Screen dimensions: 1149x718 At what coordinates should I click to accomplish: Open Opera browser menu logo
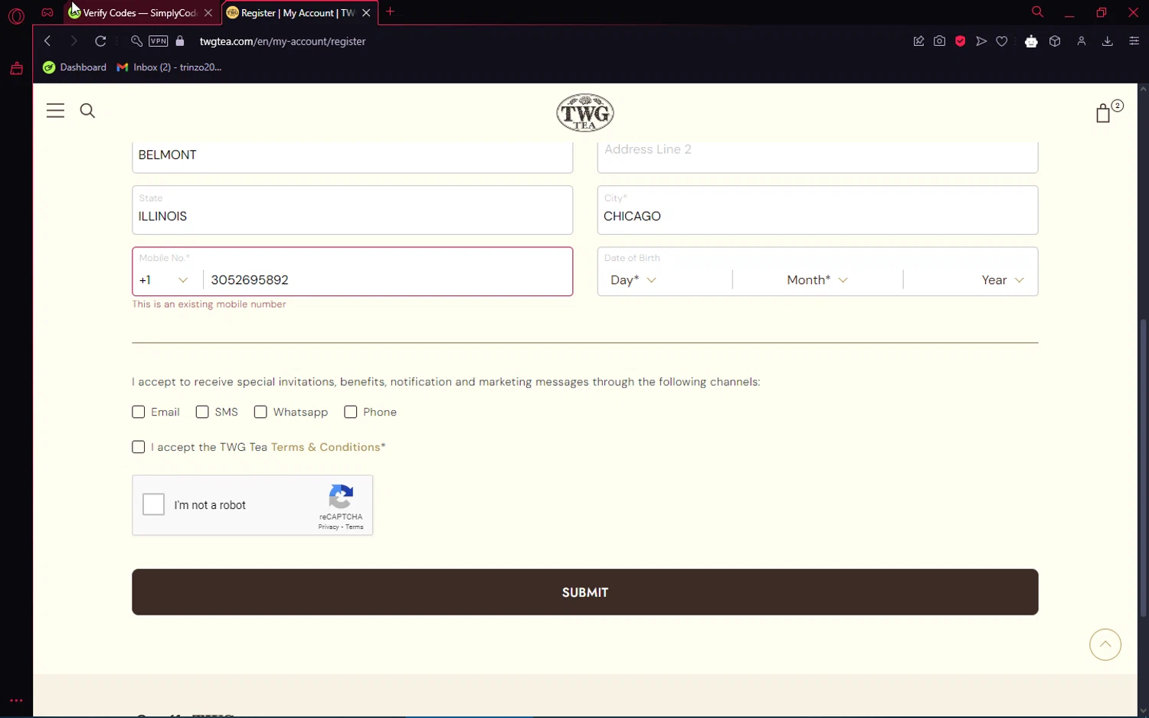pyautogui.click(x=16, y=15)
